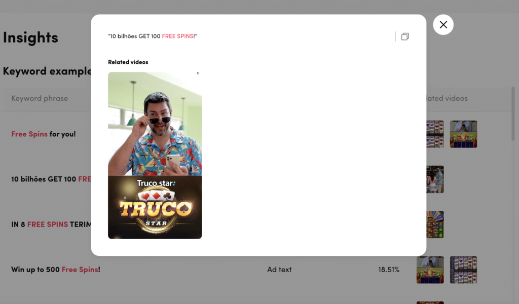Open the Truco Star related video

(155, 155)
